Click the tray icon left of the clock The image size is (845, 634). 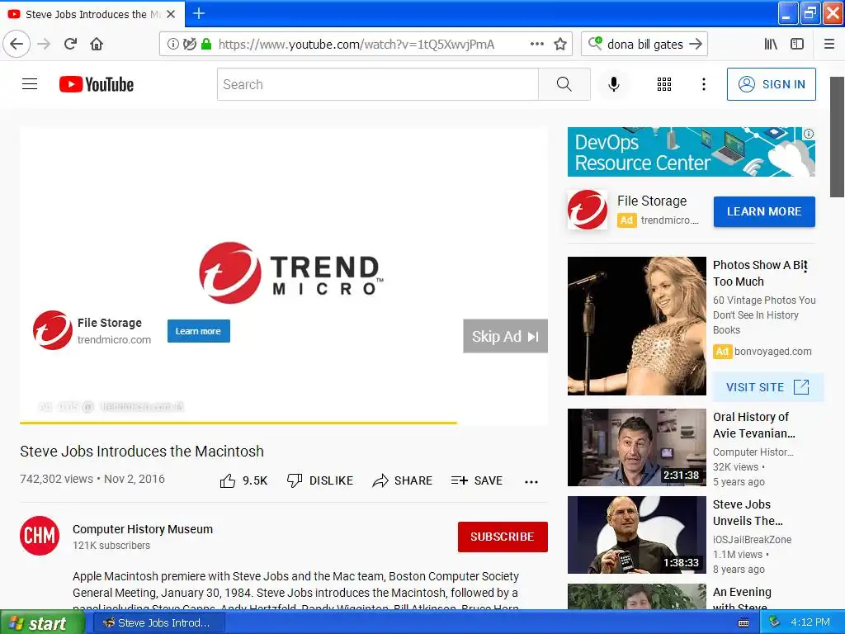(x=774, y=622)
